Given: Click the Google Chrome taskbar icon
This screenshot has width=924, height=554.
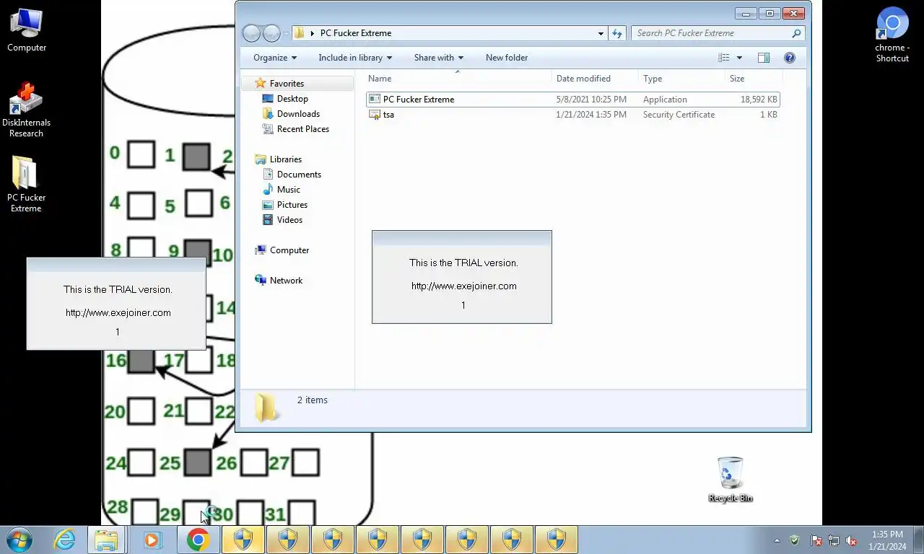Looking at the screenshot, I should pos(198,540).
